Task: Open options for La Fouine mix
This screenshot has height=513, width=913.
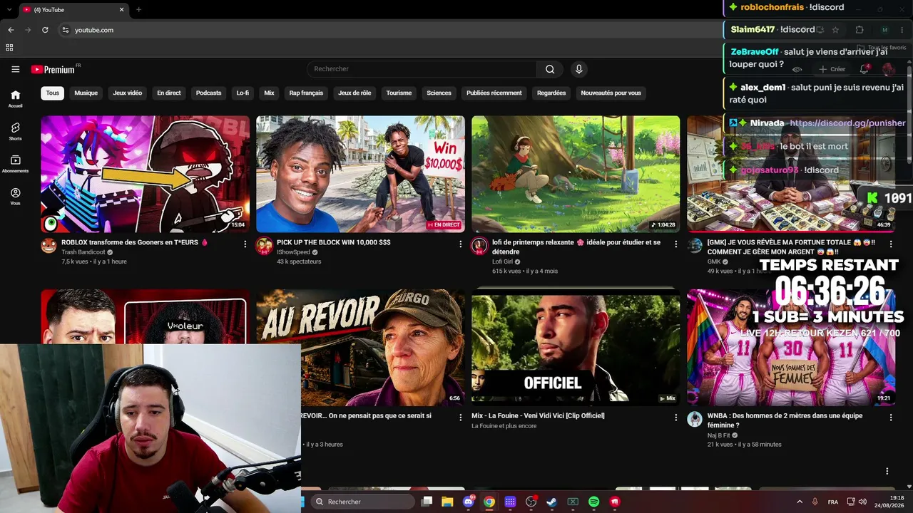Action: tap(675, 417)
